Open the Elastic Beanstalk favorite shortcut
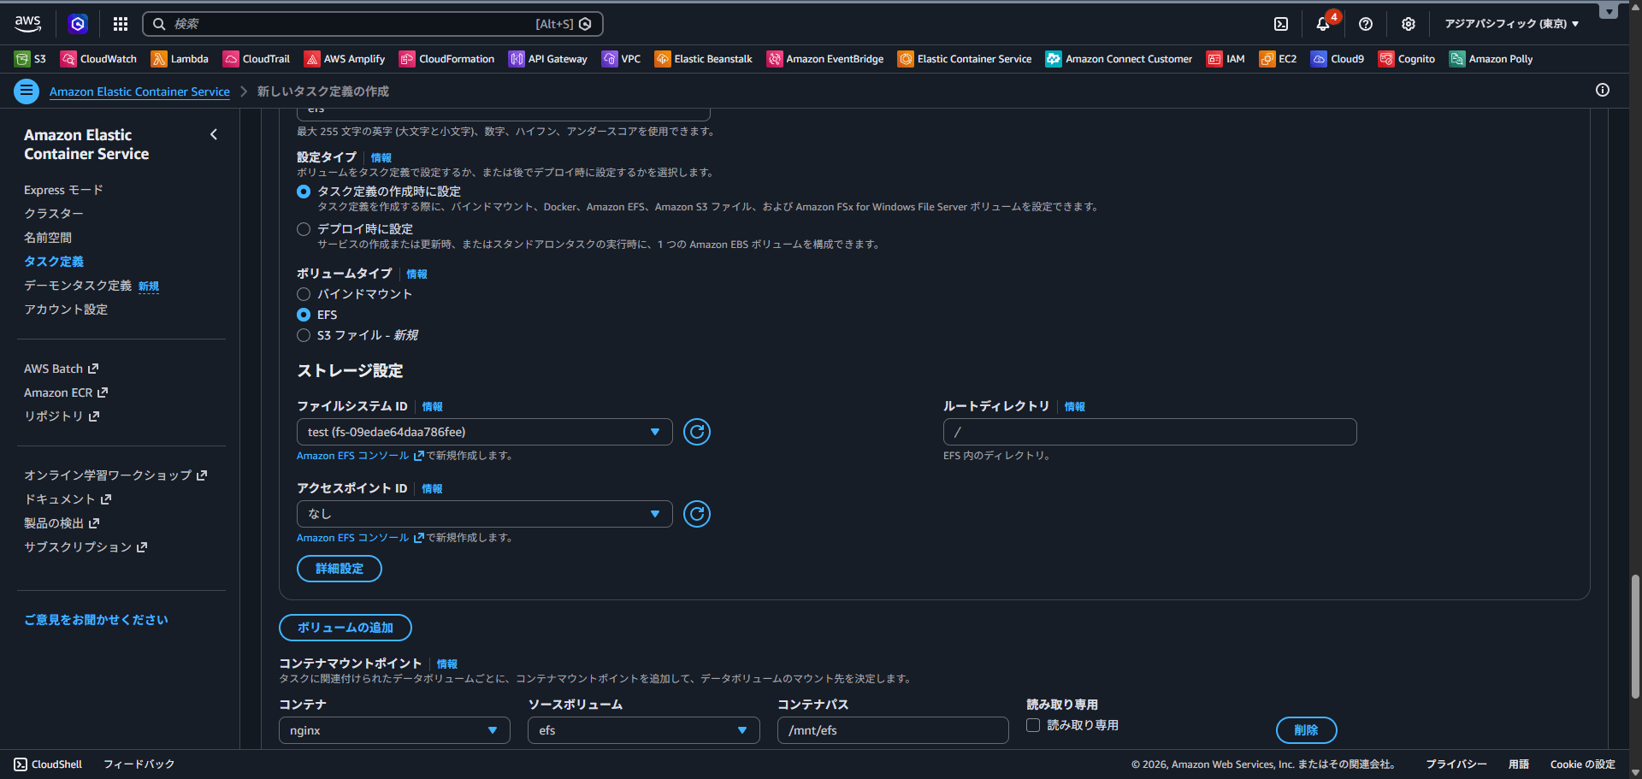 coord(704,59)
